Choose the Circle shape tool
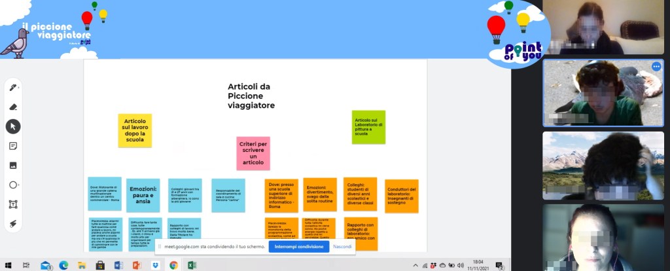 12,185
